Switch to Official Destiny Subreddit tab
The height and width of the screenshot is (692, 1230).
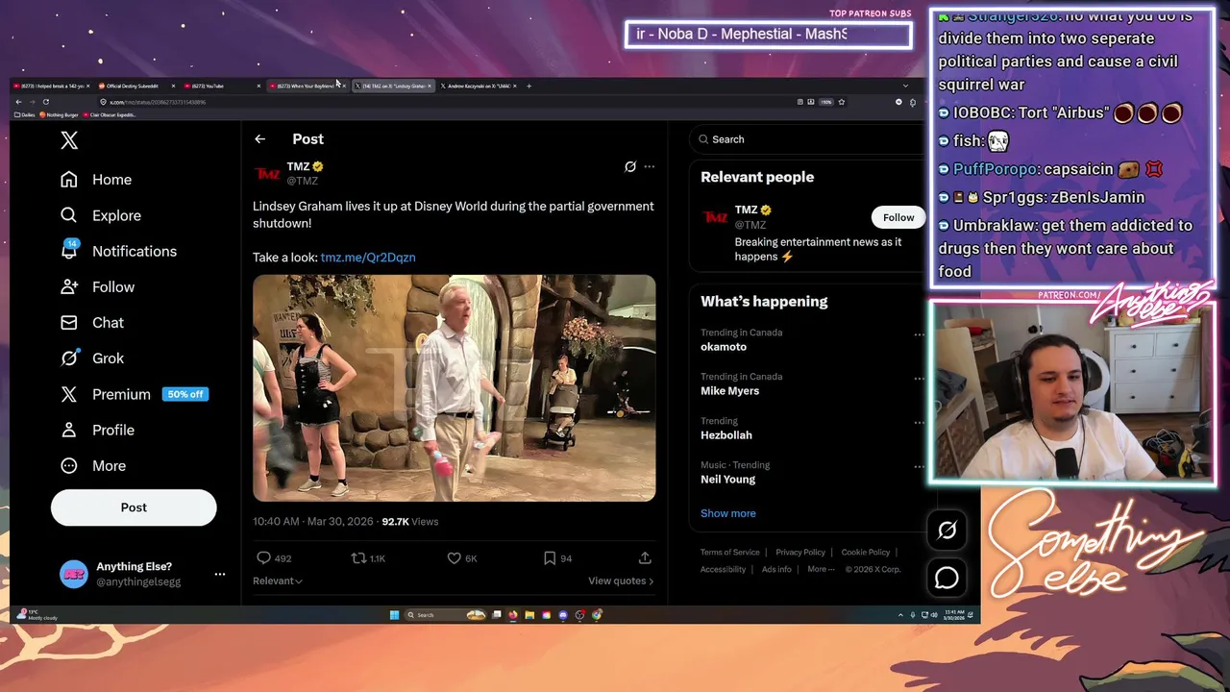point(135,86)
